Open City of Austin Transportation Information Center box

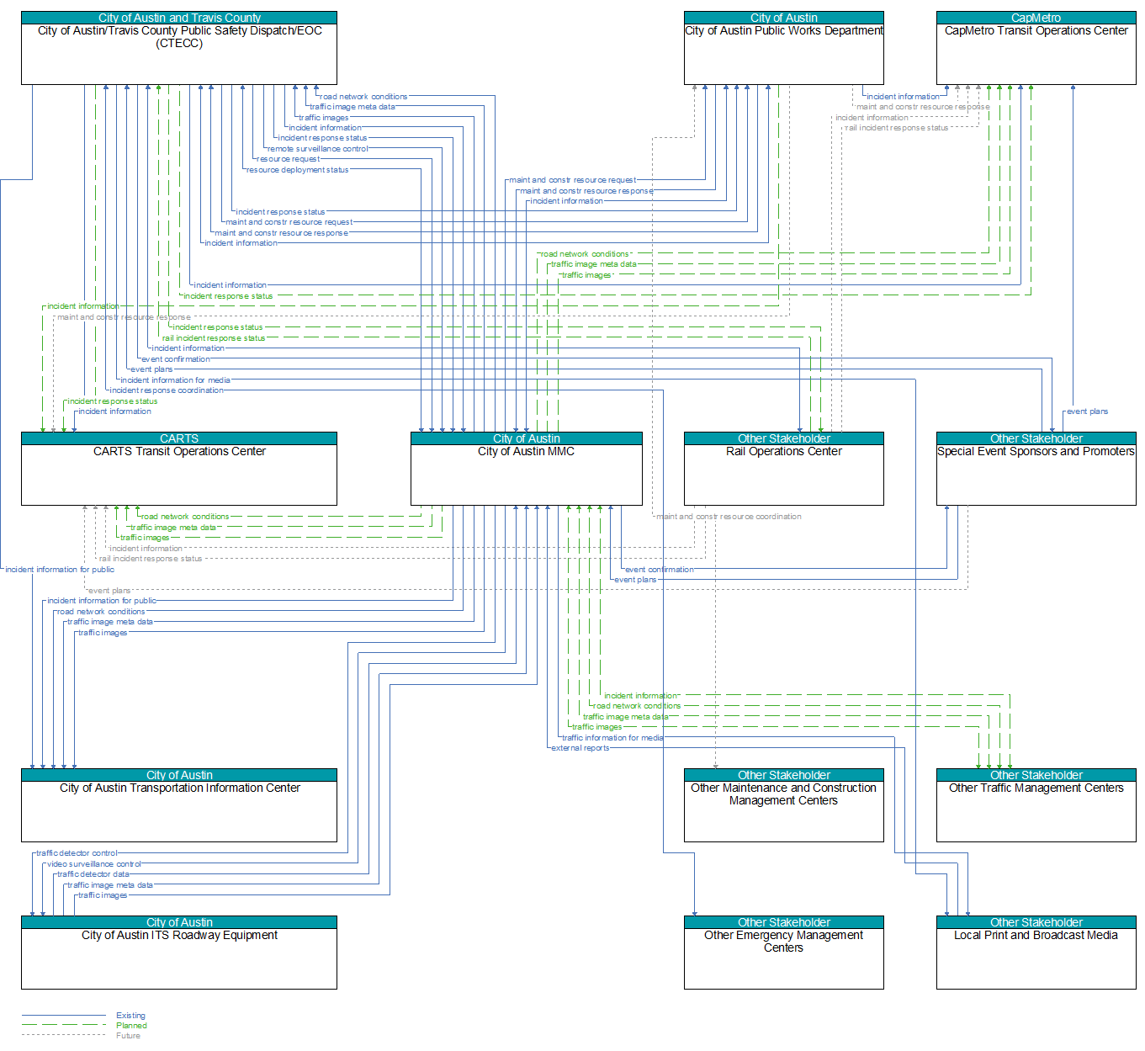tap(179, 804)
